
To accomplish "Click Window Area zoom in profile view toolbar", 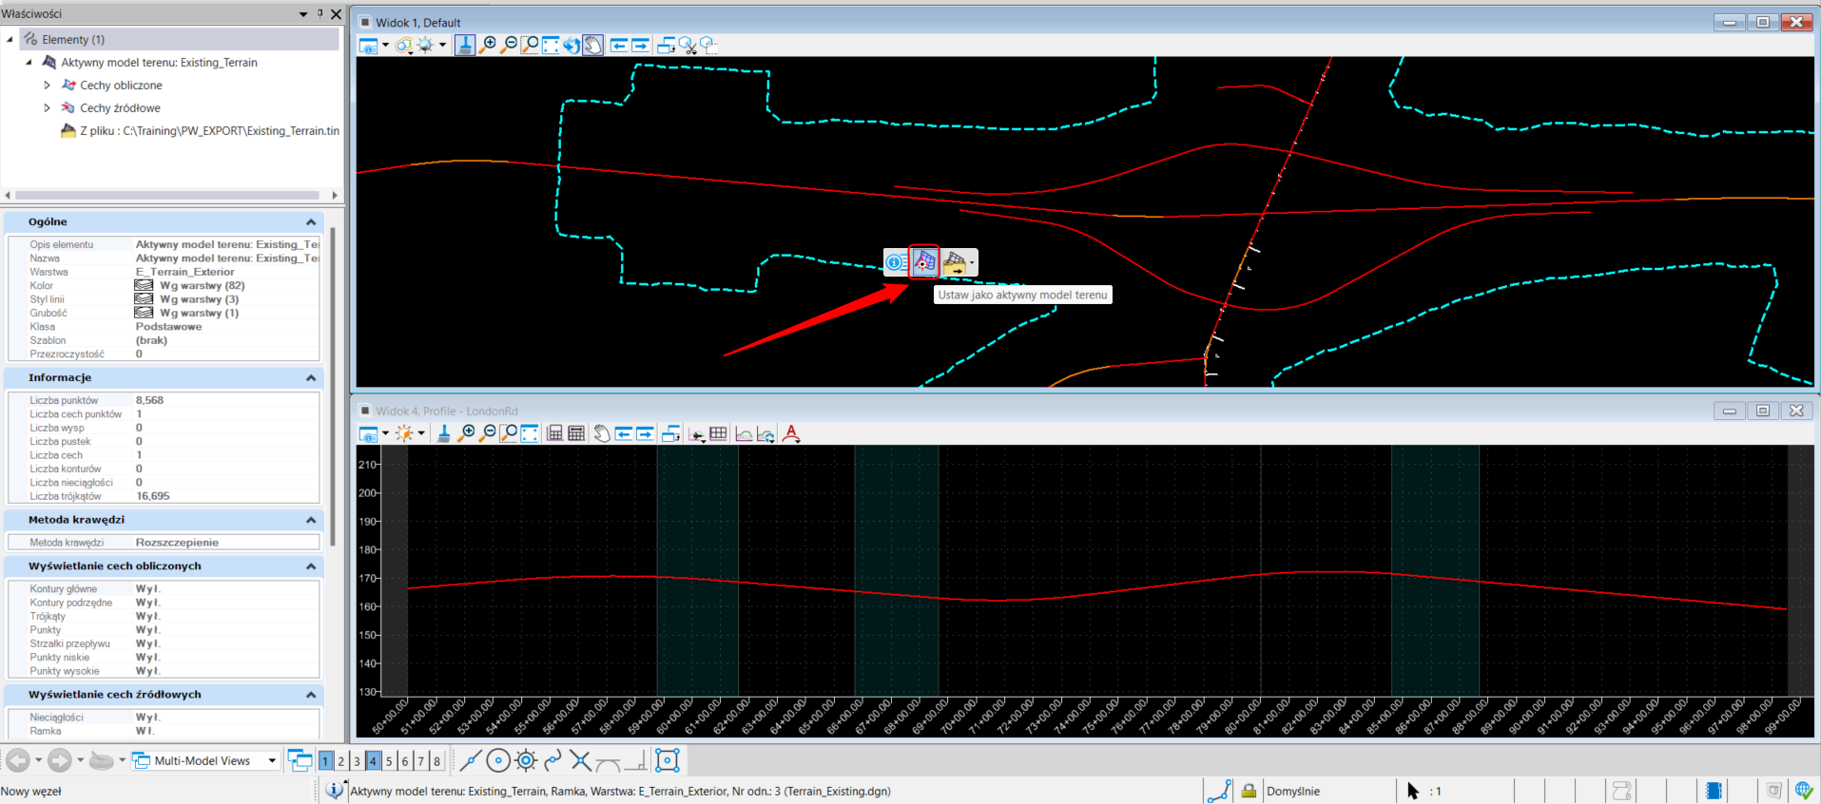I will pos(509,434).
